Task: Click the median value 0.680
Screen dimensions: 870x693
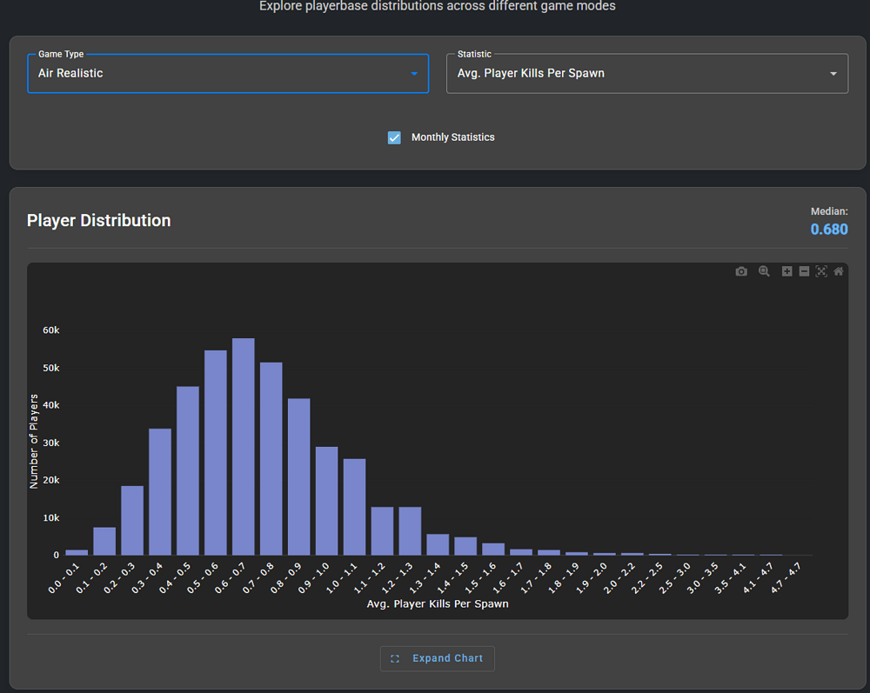Action: click(x=829, y=230)
